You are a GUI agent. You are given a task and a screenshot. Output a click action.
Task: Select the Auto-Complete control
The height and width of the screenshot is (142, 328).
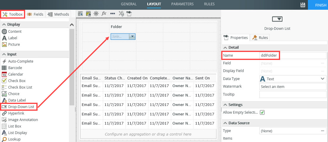point(21,61)
